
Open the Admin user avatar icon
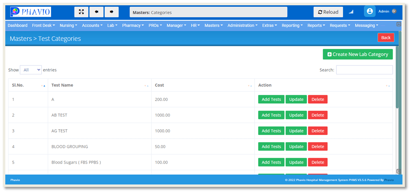tap(369, 11)
